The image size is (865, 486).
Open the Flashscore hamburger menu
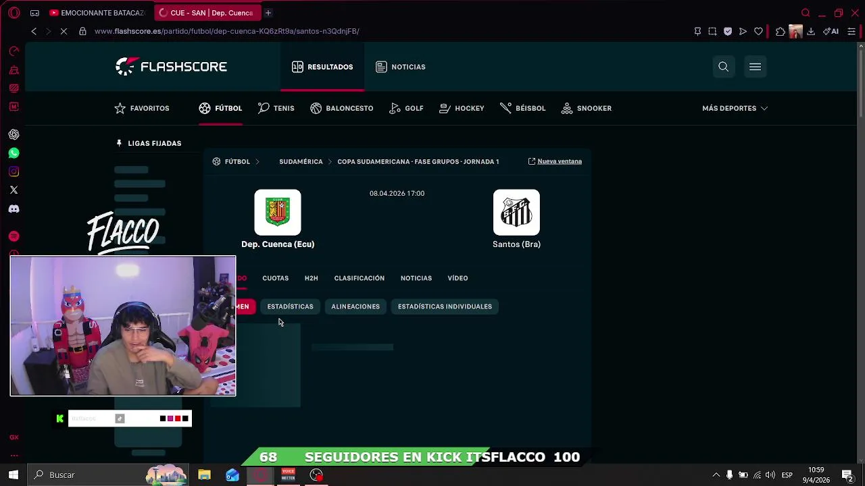click(755, 67)
